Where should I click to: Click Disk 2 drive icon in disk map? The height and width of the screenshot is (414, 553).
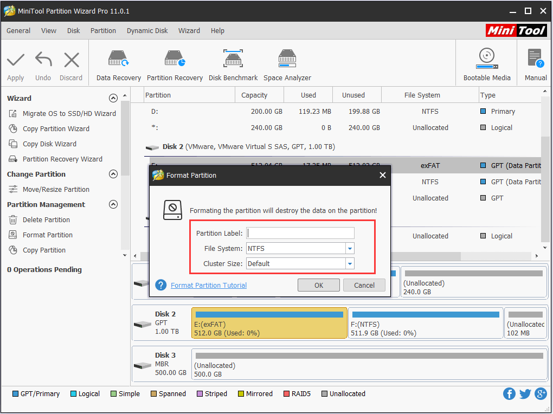pos(143,324)
